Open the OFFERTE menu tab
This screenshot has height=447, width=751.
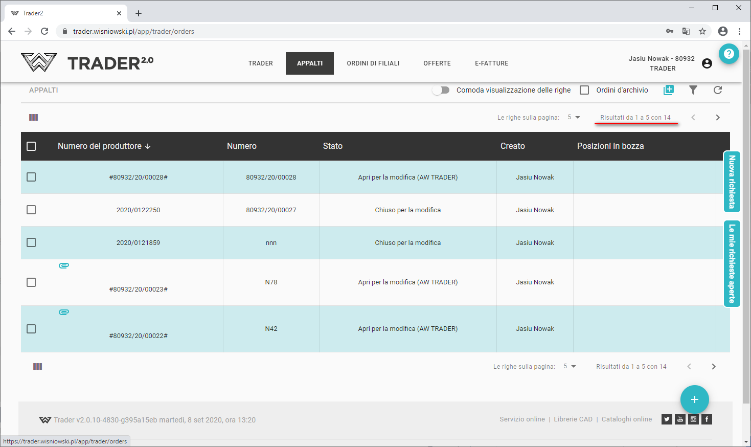[x=437, y=63]
